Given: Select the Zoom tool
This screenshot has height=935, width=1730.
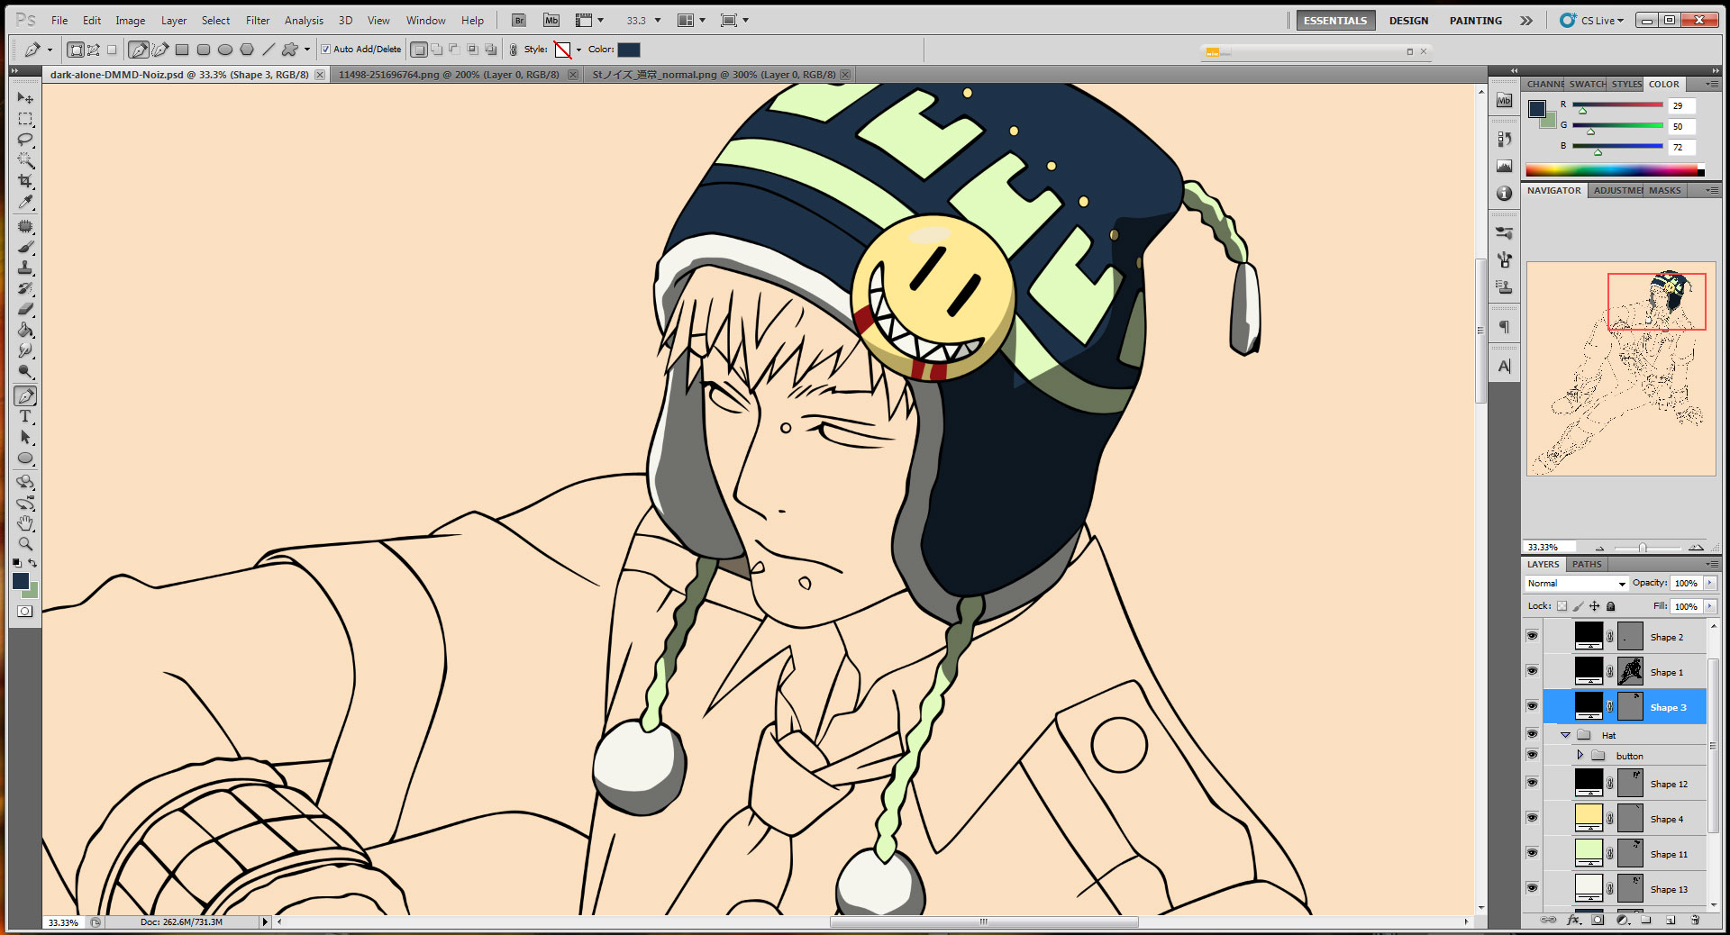Looking at the screenshot, I should click(x=25, y=544).
